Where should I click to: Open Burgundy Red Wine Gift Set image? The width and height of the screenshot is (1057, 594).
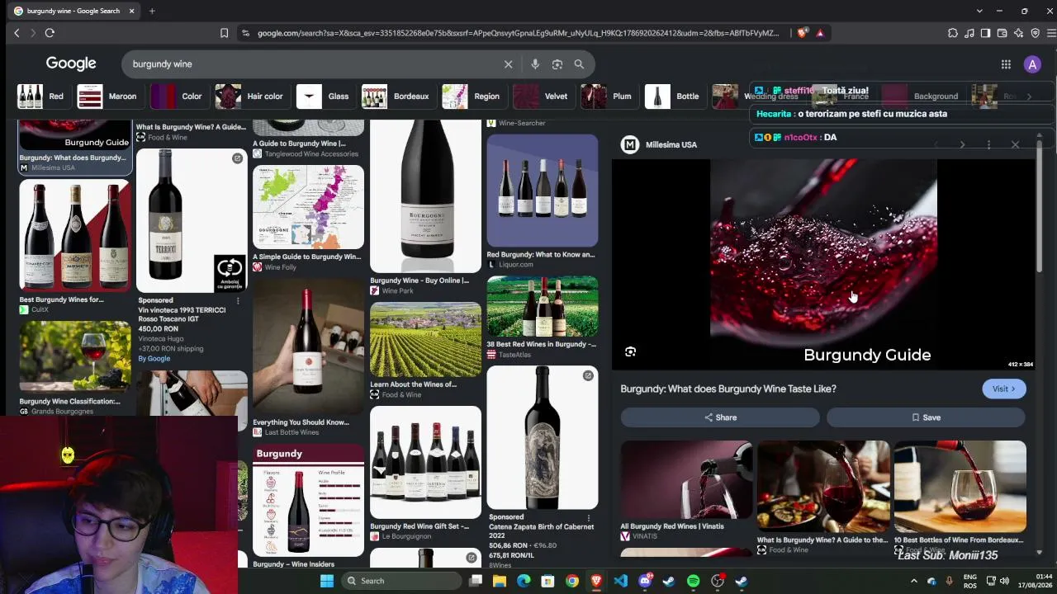(425, 462)
